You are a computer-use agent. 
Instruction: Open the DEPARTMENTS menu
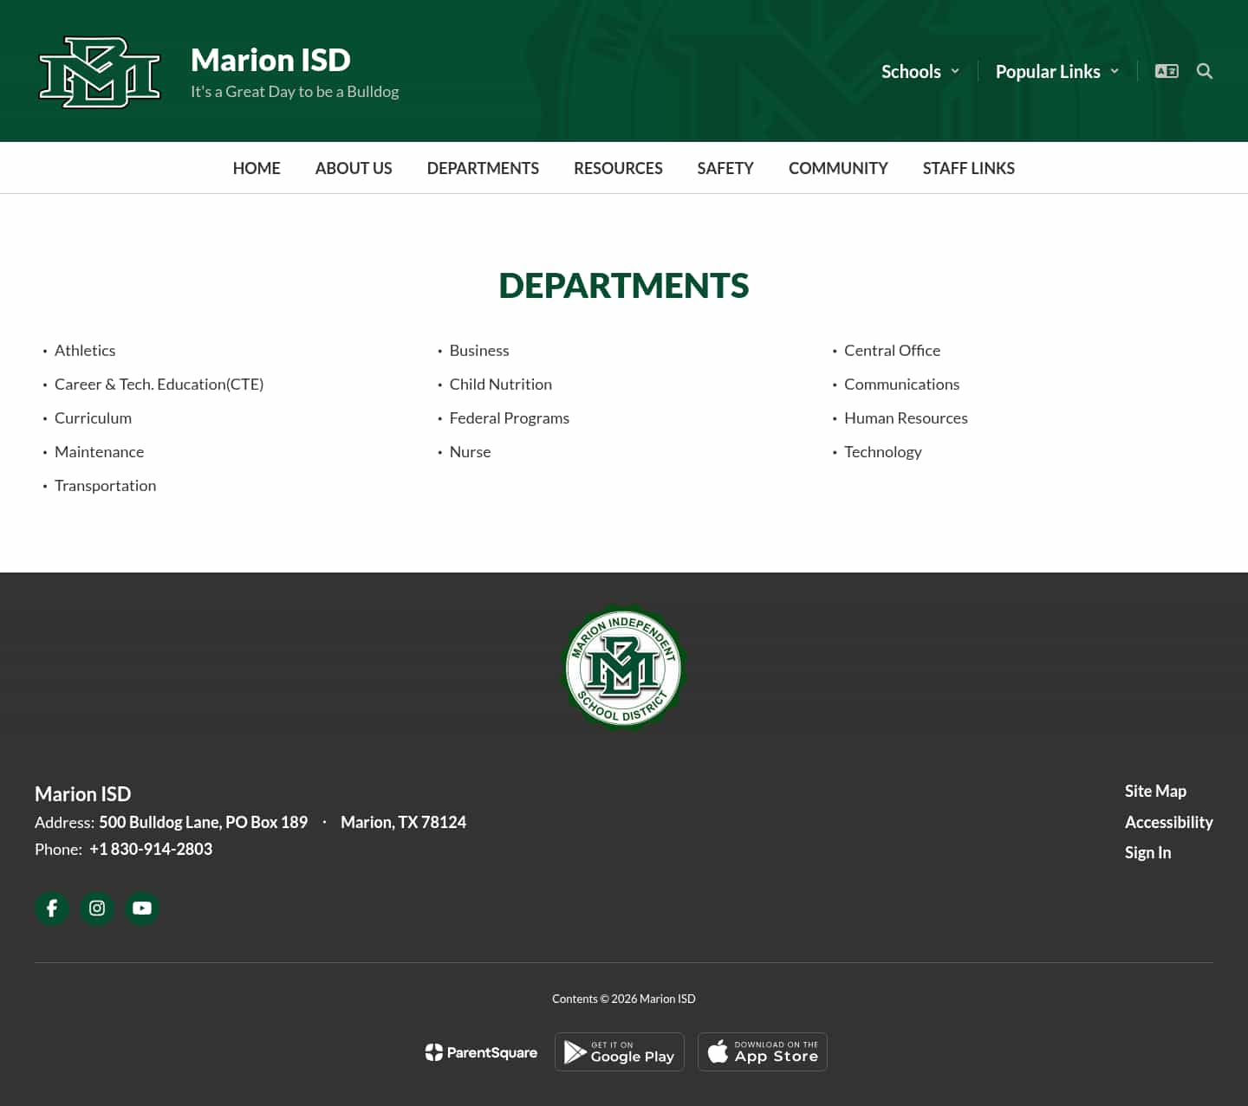[x=483, y=168]
